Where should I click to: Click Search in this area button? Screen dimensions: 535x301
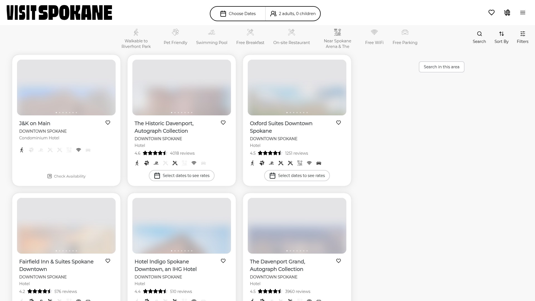[441, 67]
